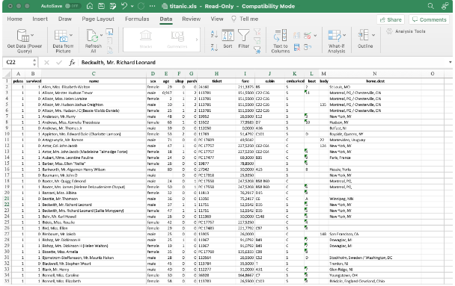
Task: Undo the last action
Action: pyautogui.click(x=124, y=6)
